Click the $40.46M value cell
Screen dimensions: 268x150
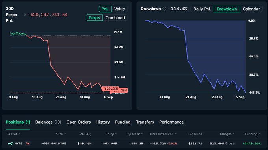pos(84,144)
